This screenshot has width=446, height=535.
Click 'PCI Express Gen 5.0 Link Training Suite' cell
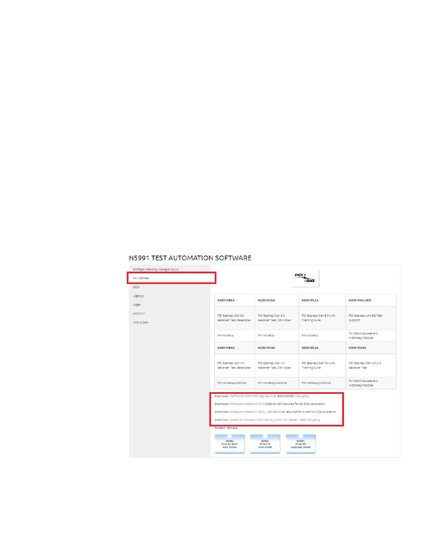point(322,318)
